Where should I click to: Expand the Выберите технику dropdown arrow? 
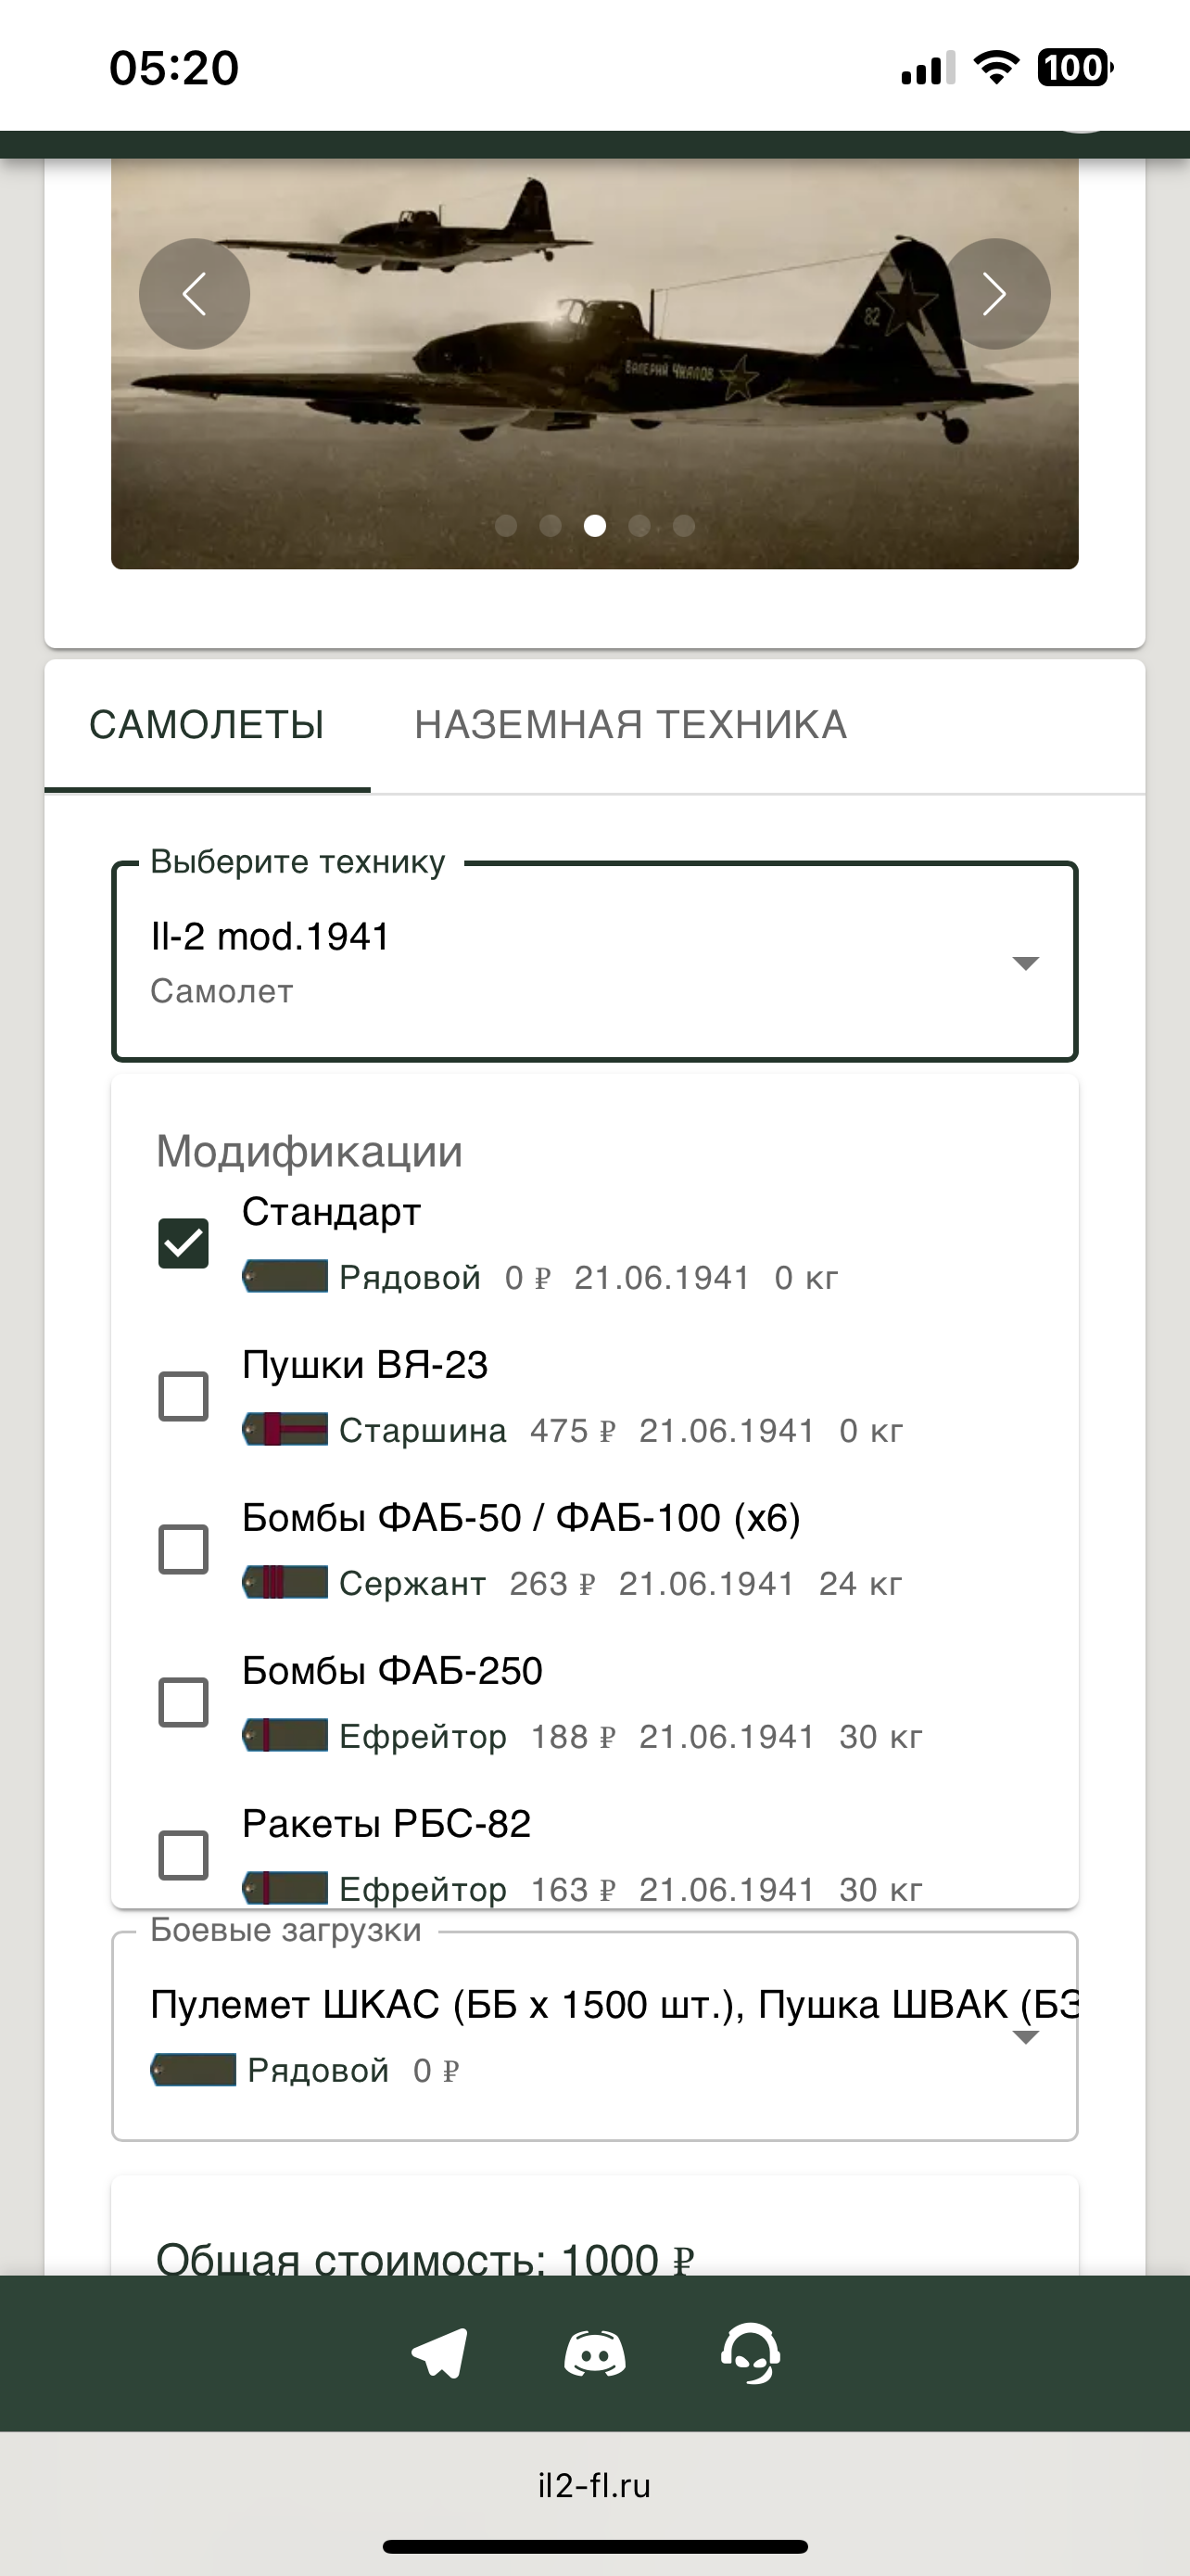click(1025, 963)
